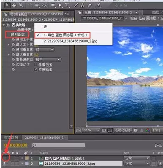Click the yellow 0:00:08:09 timeline timecode

(x=16, y=145)
